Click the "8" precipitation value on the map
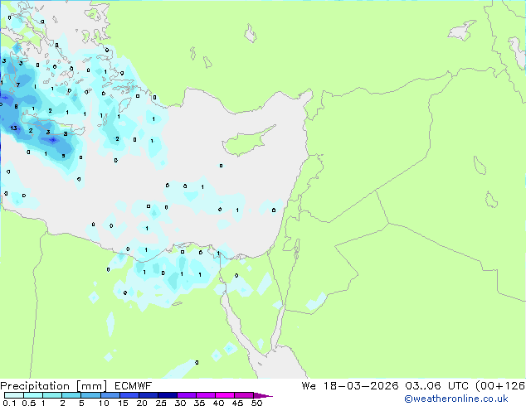526x406 pixels. [16, 107]
